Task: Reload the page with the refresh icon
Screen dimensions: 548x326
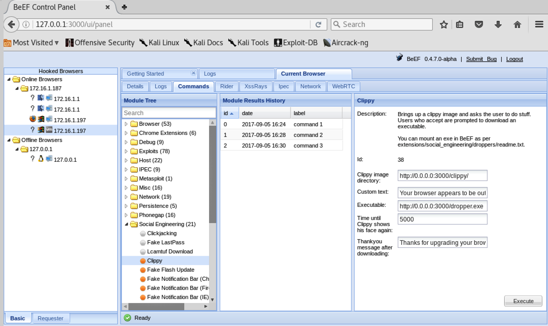Action: (x=318, y=24)
